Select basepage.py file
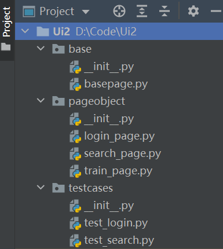 [x=116, y=84]
